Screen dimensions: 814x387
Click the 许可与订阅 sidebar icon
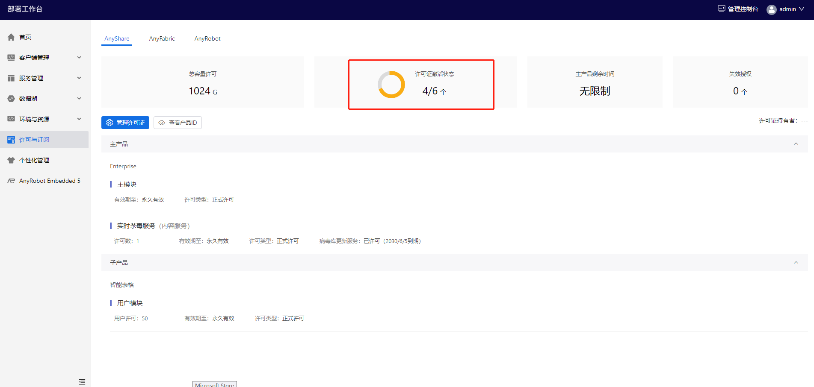[11, 140]
